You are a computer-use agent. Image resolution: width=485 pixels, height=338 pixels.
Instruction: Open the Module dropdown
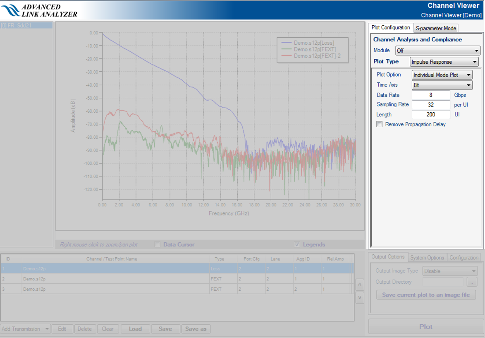[437, 51]
